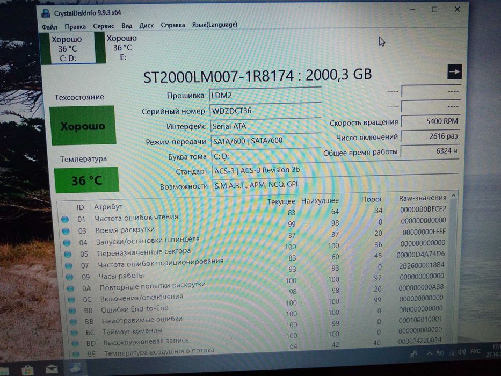
Task: Click status dot for Ошибки End-to-End
Action: coord(72,311)
